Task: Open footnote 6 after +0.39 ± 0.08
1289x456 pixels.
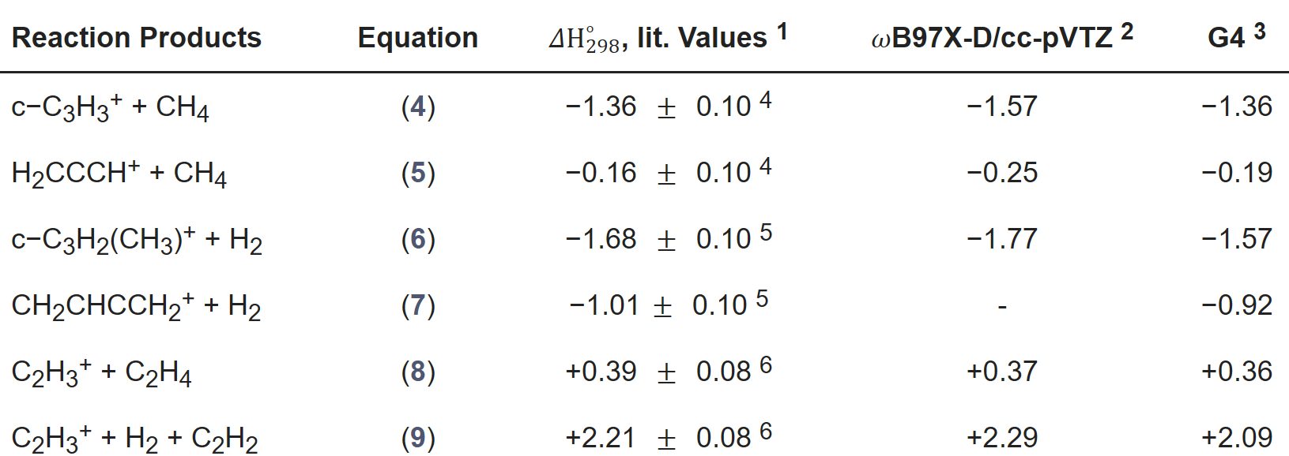Action: tap(765, 364)
